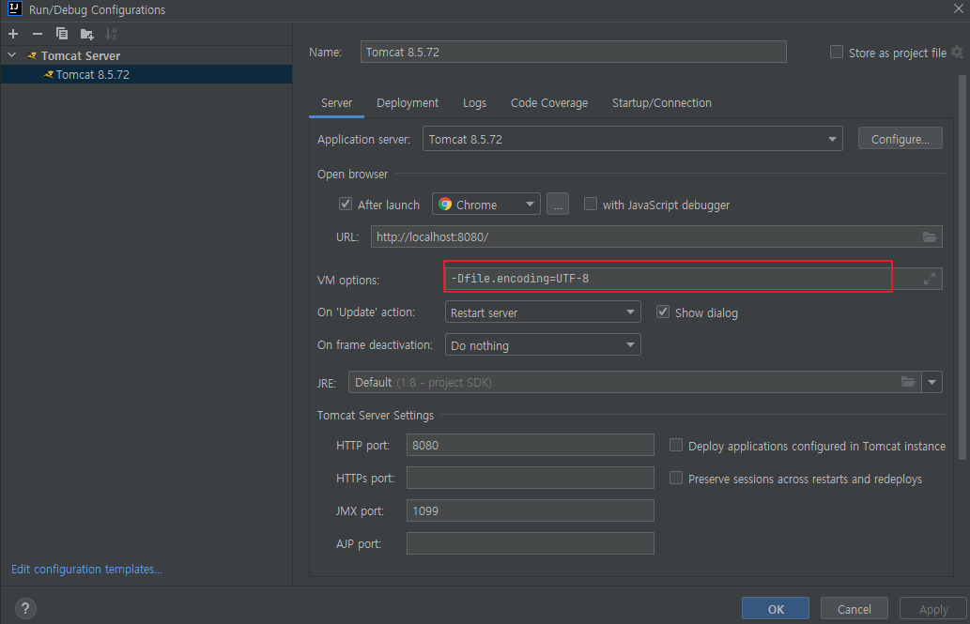Select Tomcat 8.5.72 in the tree
The image size is (970, 624).
[x=146, y=74]
